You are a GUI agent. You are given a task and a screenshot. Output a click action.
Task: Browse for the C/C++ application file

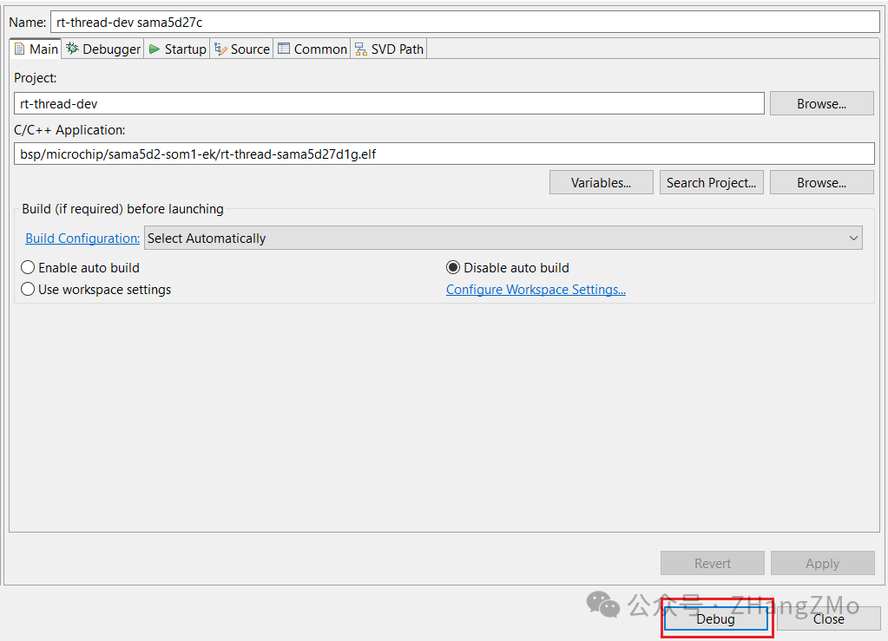tap(821, 183)
